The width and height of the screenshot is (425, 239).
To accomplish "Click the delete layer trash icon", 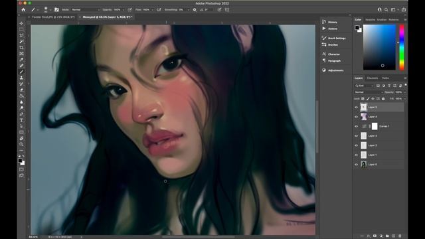I will [x=400, y=236].
